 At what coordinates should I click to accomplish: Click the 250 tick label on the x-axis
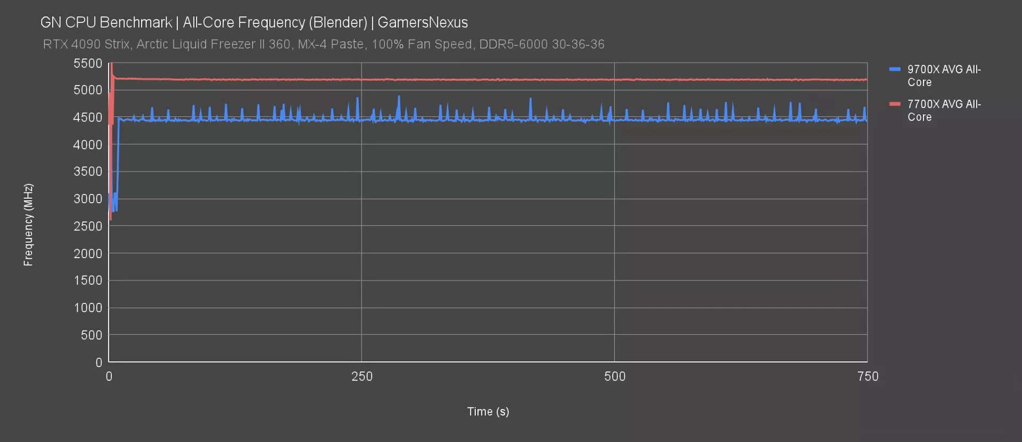coord(362,377)
